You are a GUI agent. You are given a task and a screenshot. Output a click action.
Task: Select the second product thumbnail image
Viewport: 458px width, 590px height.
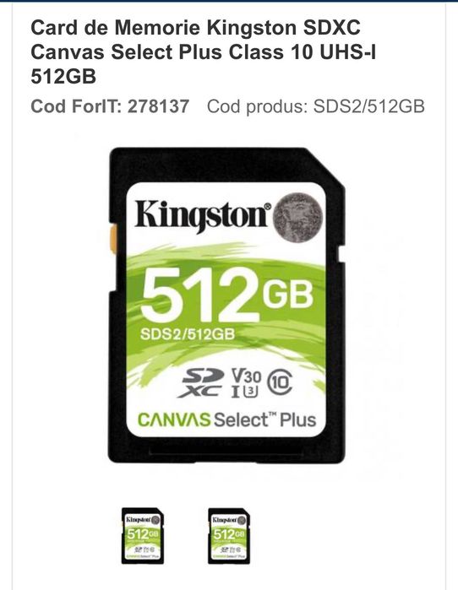[x=229, y=535]
